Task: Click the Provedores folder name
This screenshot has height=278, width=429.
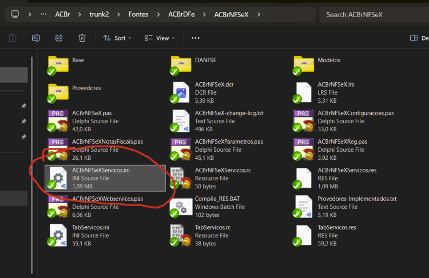Action: (86, 88)
